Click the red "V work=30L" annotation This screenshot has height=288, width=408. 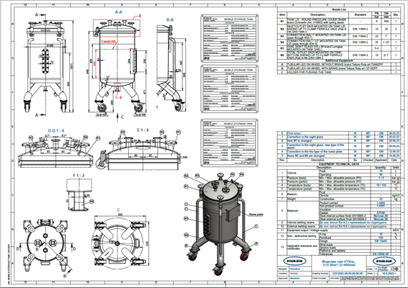point(108,42)
